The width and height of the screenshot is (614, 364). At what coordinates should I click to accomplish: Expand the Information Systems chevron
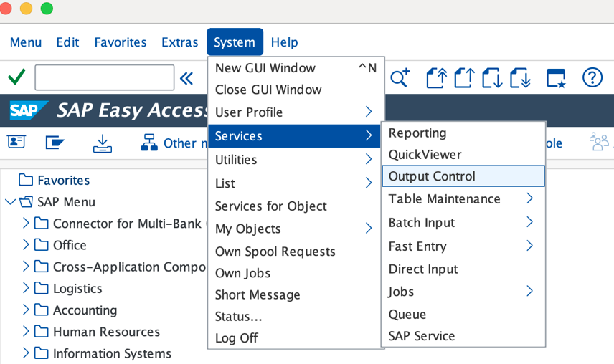[26, 353]
